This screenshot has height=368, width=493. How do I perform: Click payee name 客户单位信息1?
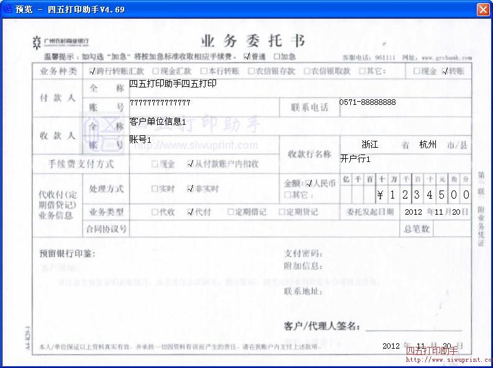(158, 121)
